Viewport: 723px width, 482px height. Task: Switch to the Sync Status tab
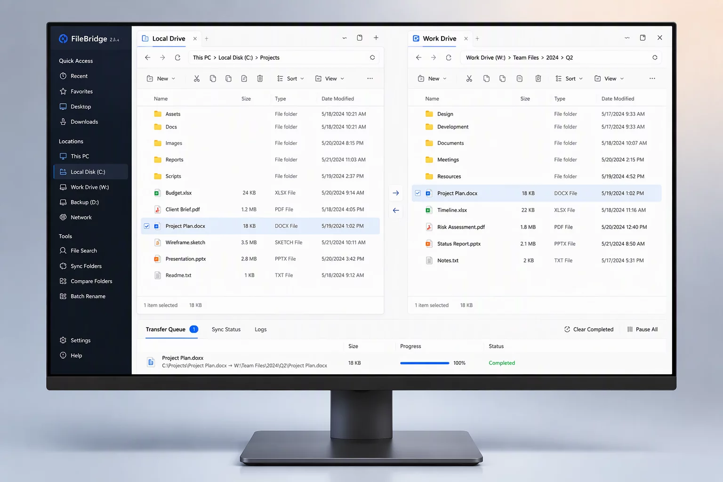point(226,329)
